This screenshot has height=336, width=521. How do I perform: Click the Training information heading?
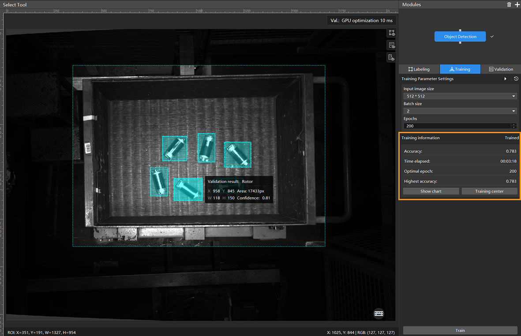click(x=420, y=138)
